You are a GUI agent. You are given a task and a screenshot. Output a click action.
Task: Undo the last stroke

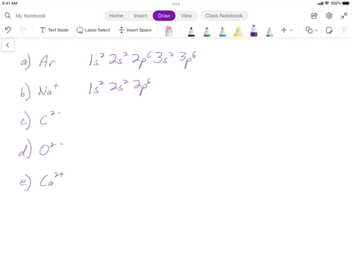click(x=8, y=30)
